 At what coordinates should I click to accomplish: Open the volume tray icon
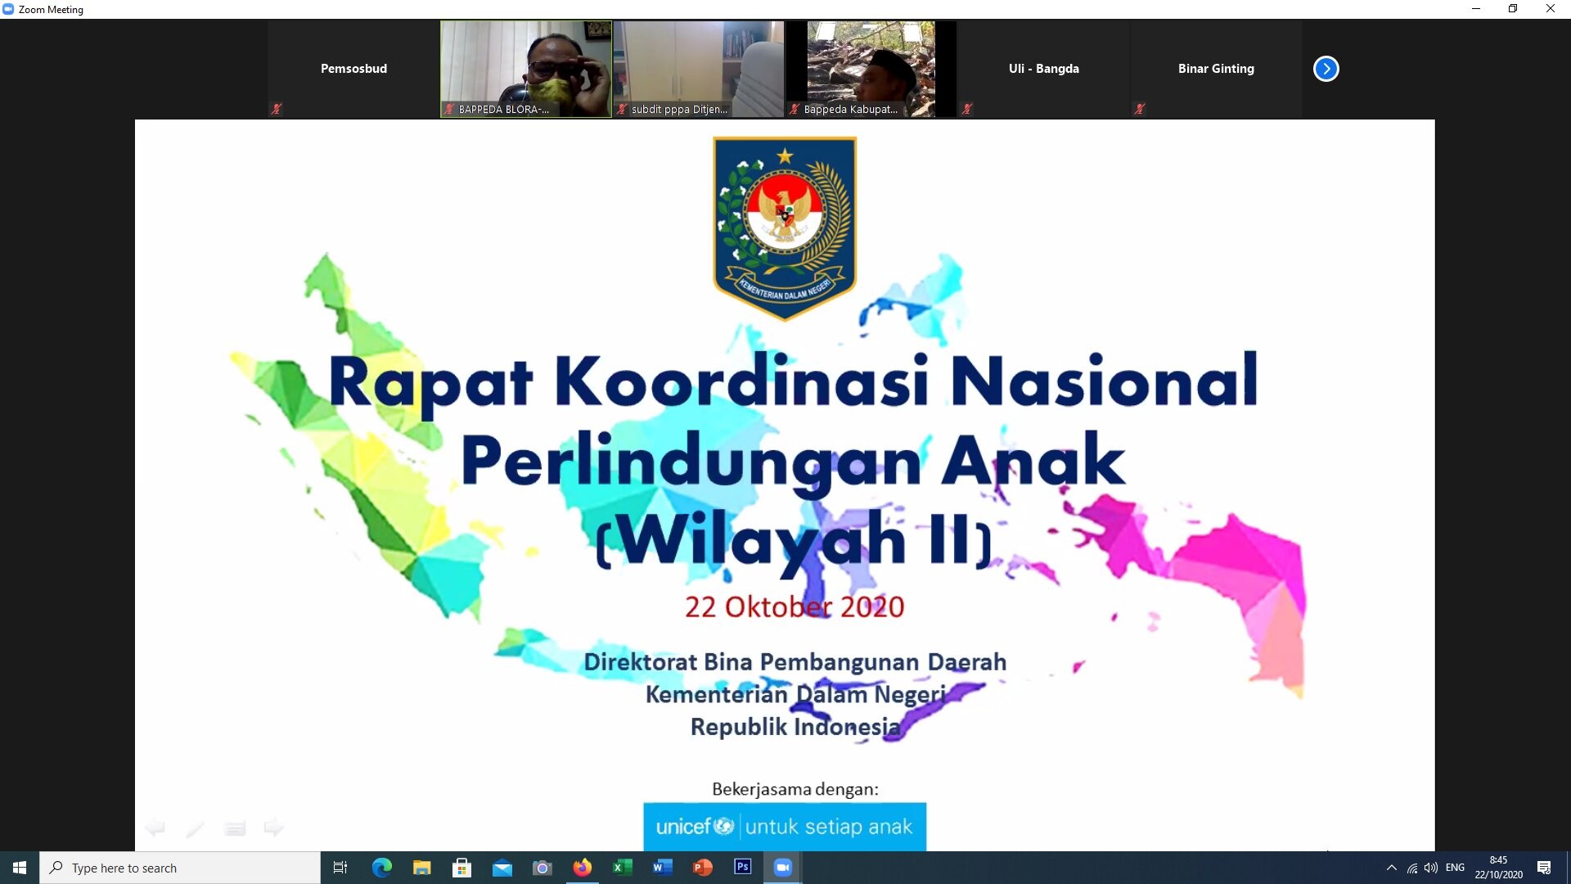click(1431, 868)
